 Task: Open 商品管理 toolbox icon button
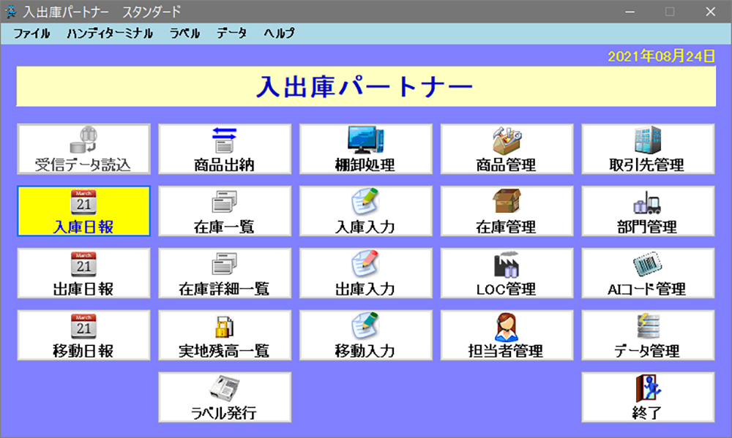(507, 149)
